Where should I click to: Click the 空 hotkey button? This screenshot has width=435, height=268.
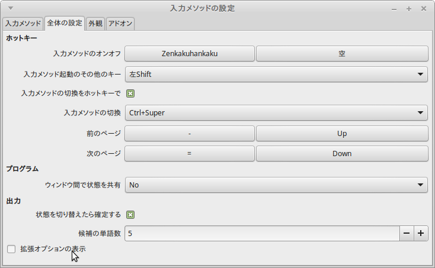[x=342, y=53]
